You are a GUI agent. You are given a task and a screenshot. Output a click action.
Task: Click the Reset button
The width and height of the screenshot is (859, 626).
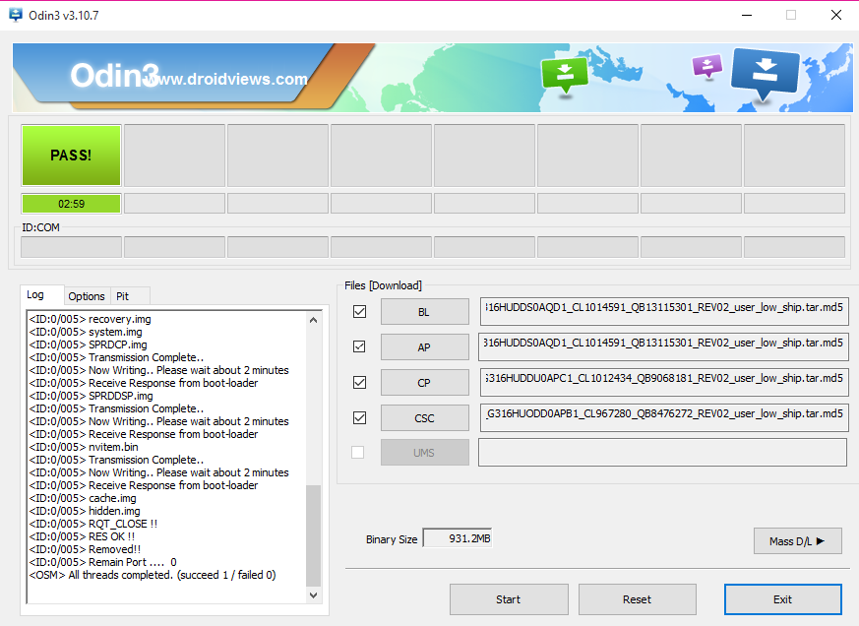pos(638,599)
